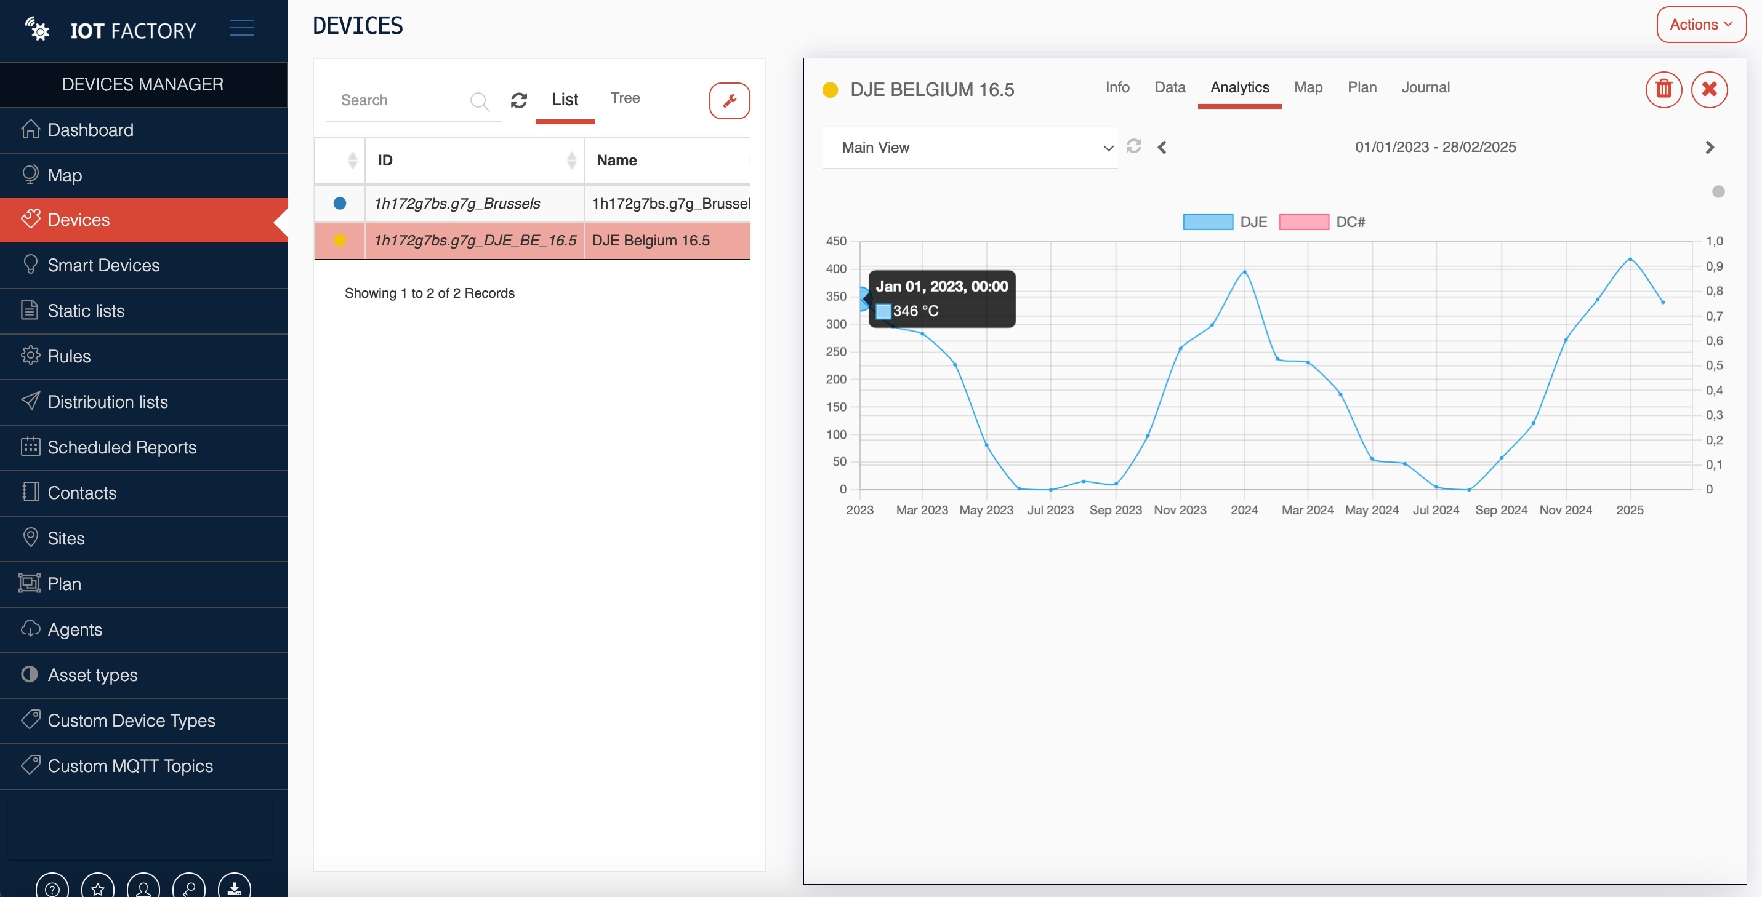The height and width of the screenshot is (897, 1762).
Task: Click the Search input field
Action: 400,100
